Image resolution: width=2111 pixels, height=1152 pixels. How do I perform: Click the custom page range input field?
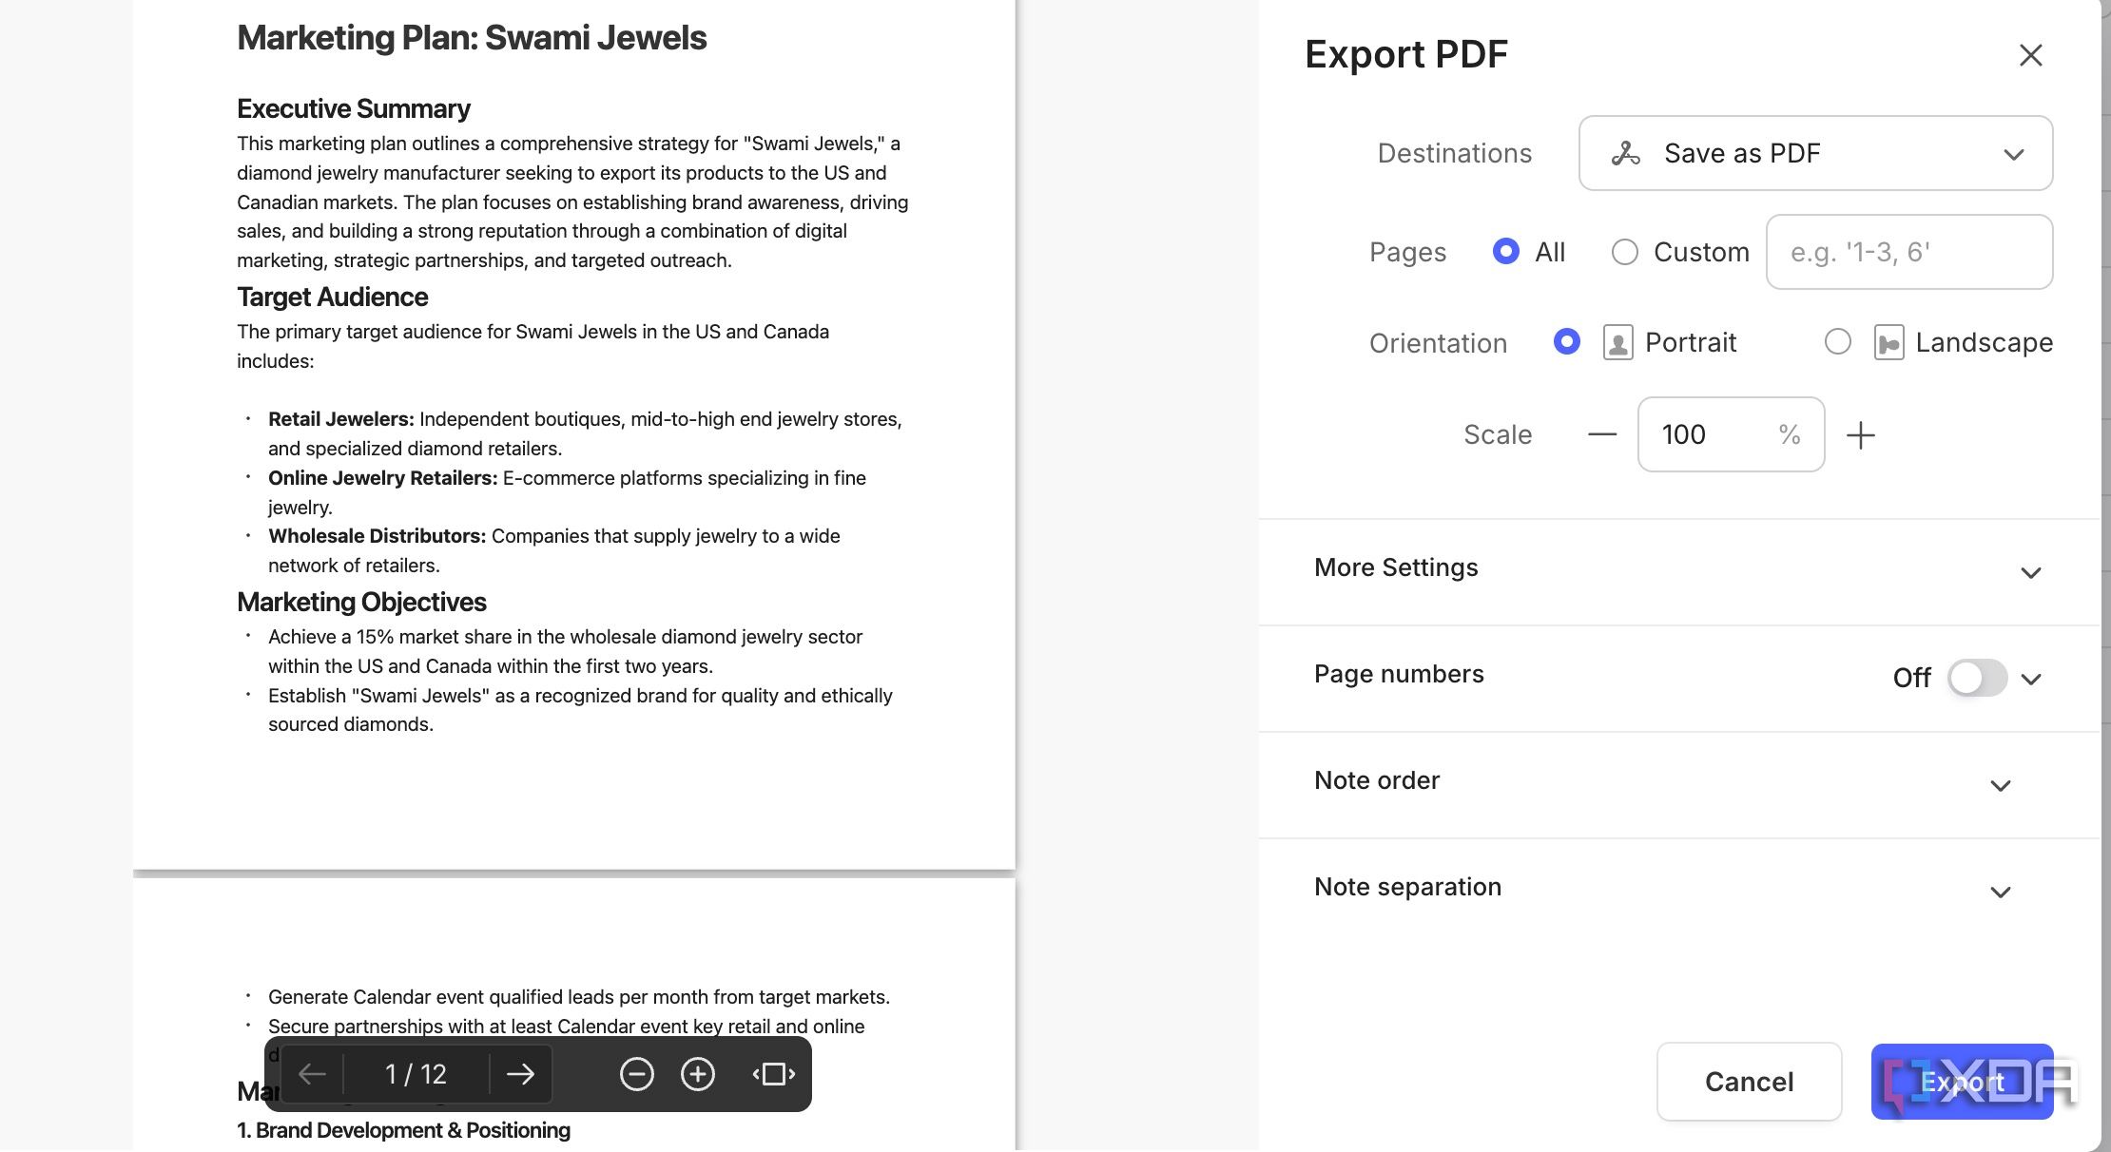point(1908,252)
